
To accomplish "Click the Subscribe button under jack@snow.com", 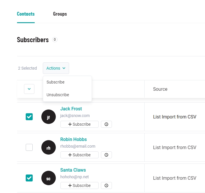I will [79, 124].
